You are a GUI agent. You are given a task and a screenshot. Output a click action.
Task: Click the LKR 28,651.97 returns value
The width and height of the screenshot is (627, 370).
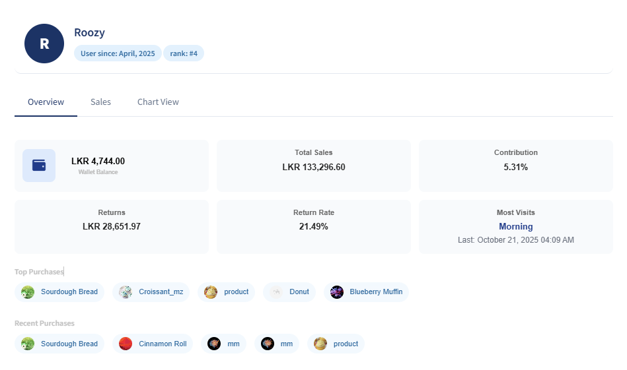[112, 227]
